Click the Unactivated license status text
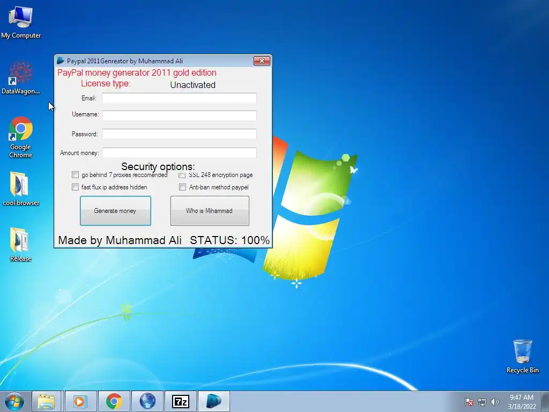Viewport: 549px width, 412px height. pyautogui.click(x=192, y=85)
